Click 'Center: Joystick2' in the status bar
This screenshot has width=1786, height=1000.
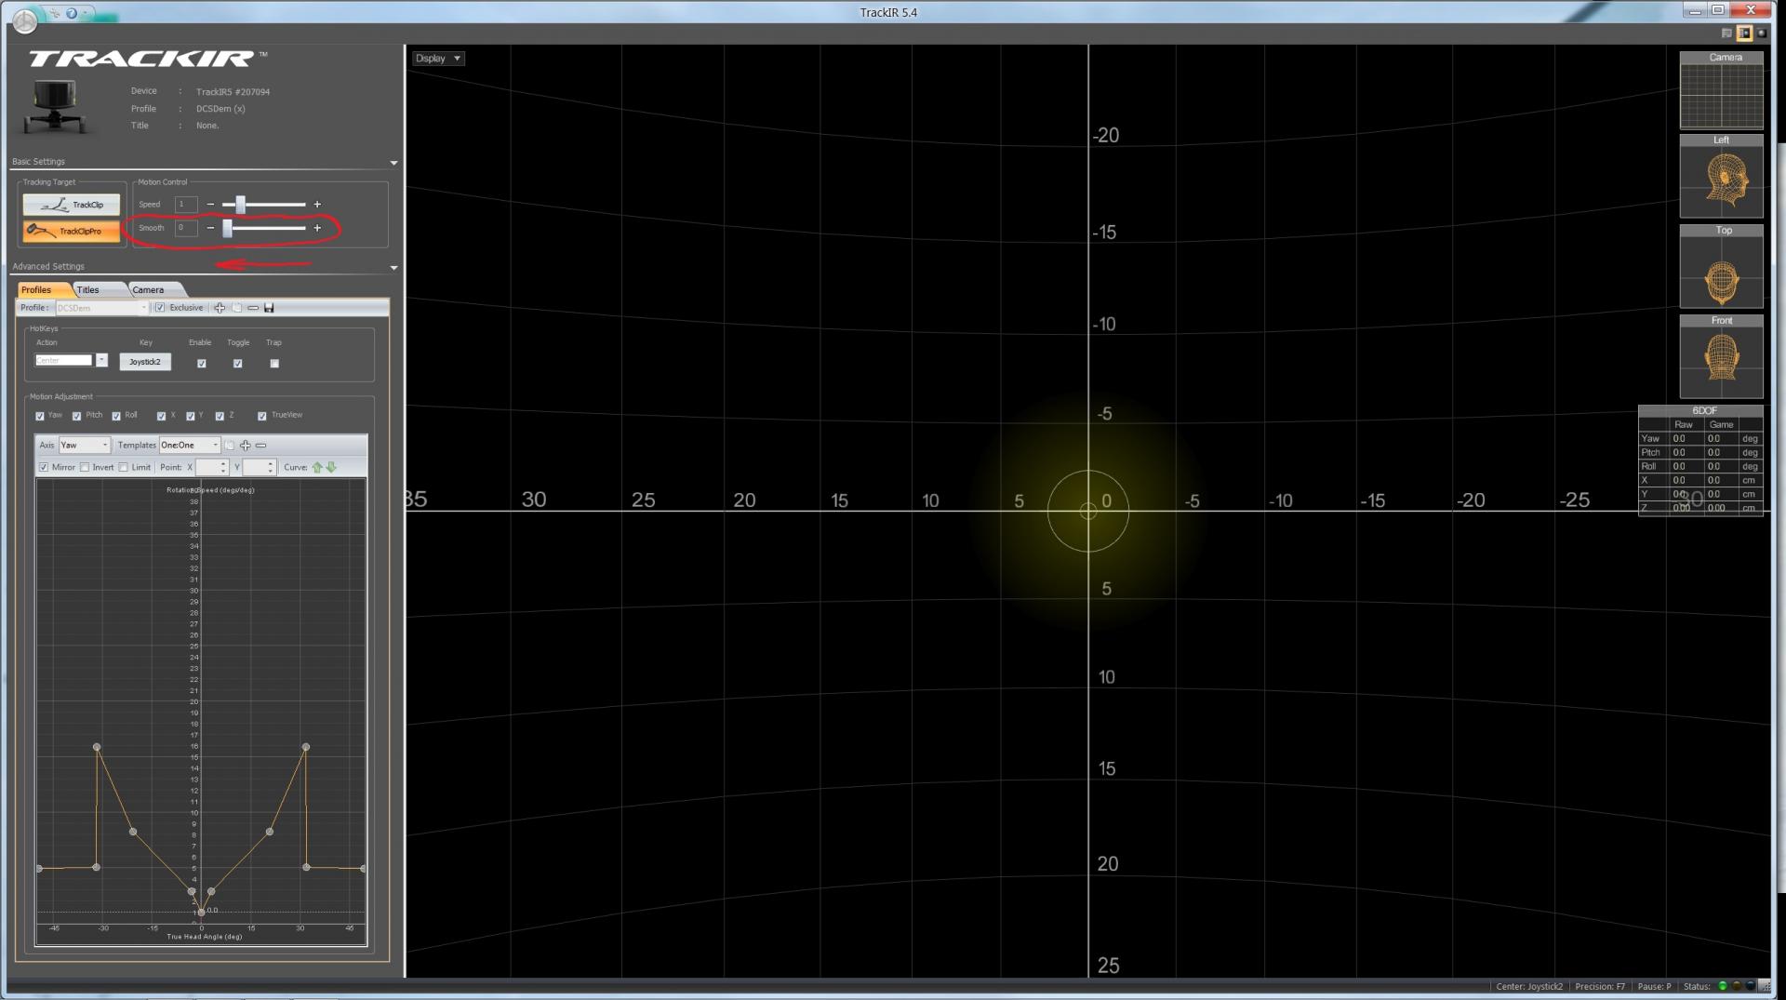pyautogui.click(x=1529, y=987)
